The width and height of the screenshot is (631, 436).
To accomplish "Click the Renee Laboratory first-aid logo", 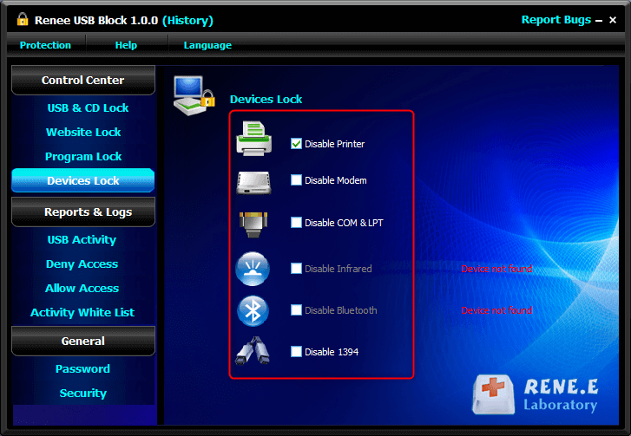I will click(x=493, y=394).
